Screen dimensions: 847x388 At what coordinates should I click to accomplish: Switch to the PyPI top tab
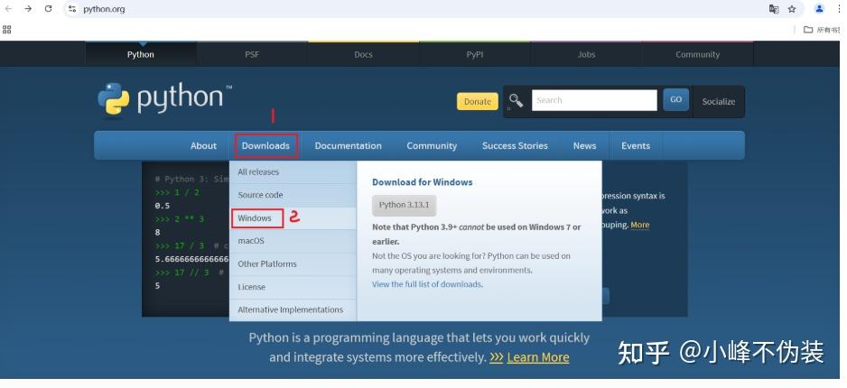point(475,54)
